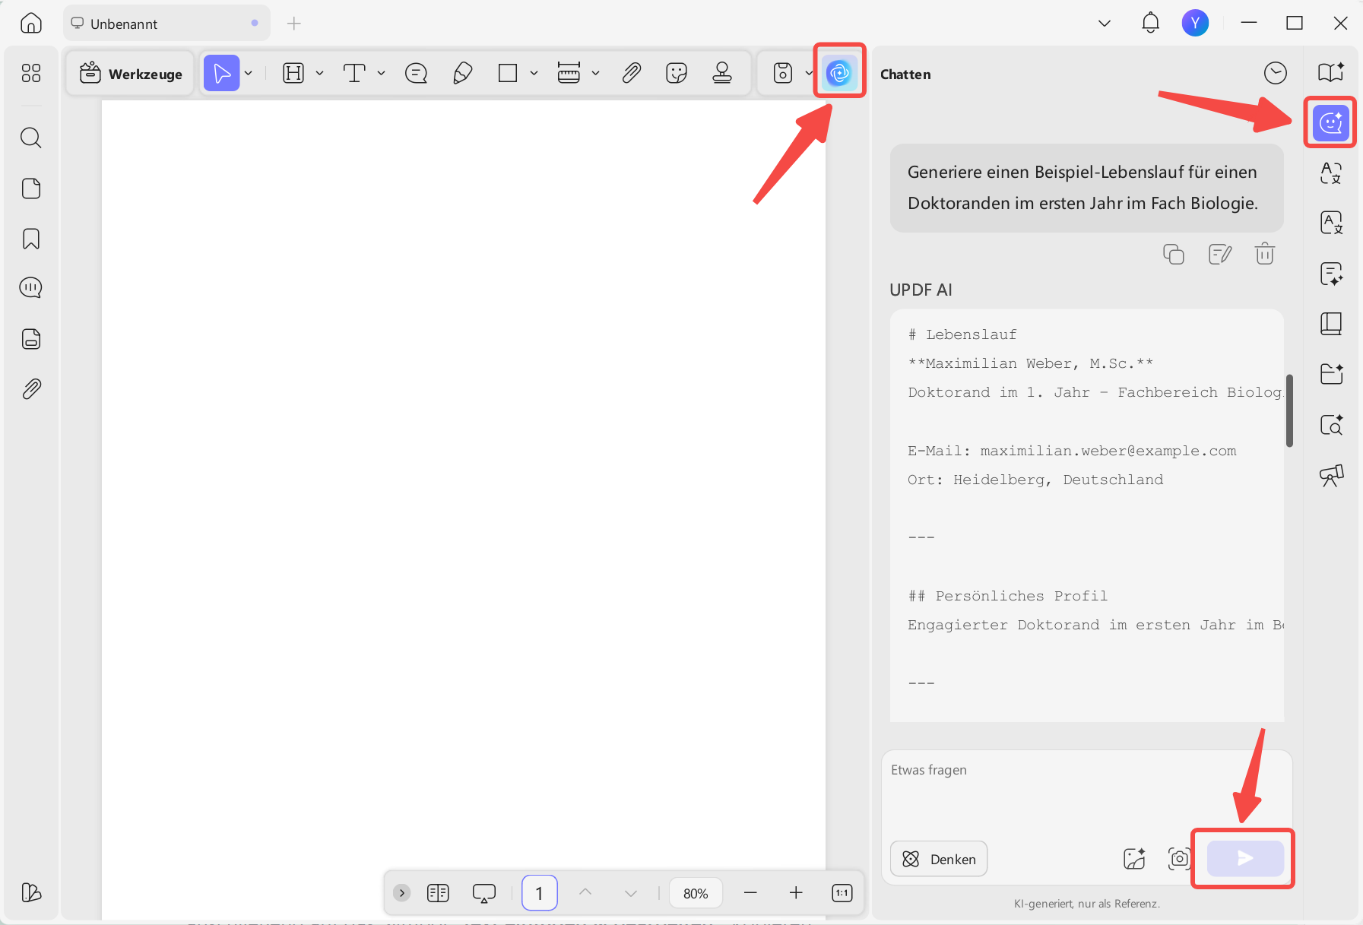Open the form fields panel in left sidebar
The width and height of the screenshot is (1363, 925).
(31, 339)
